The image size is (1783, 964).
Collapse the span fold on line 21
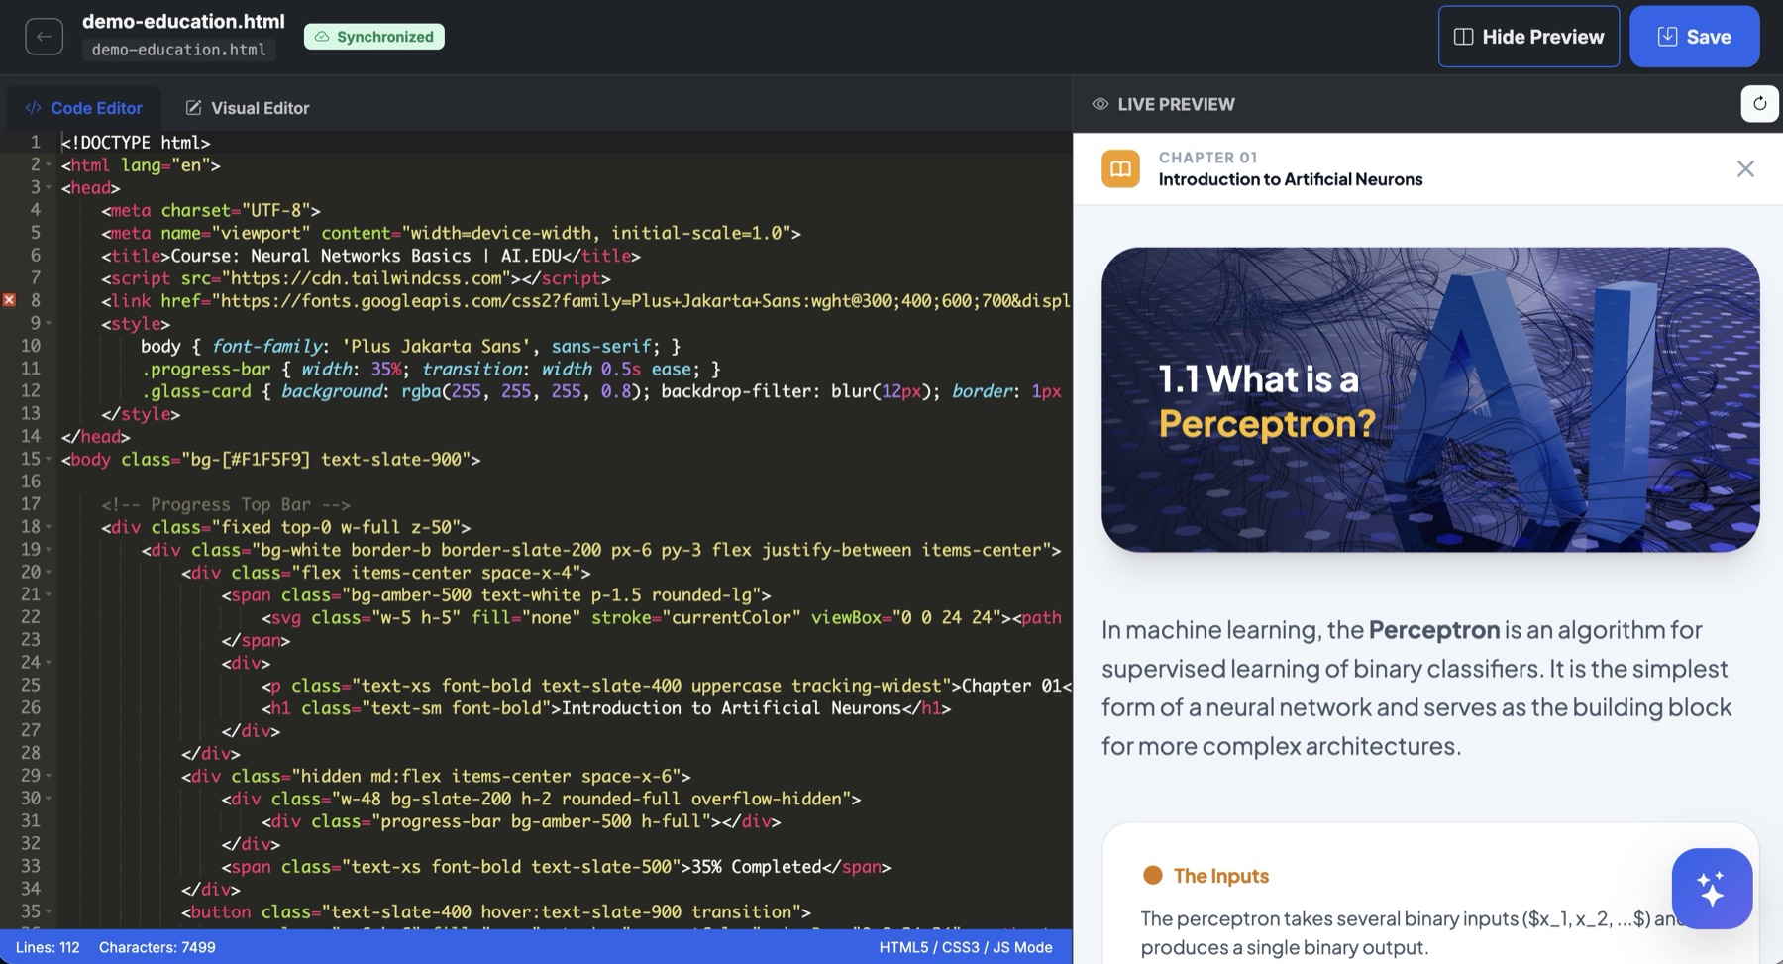pyautogui.click(x=49, y=595)
